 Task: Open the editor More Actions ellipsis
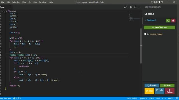pos(139,7)
